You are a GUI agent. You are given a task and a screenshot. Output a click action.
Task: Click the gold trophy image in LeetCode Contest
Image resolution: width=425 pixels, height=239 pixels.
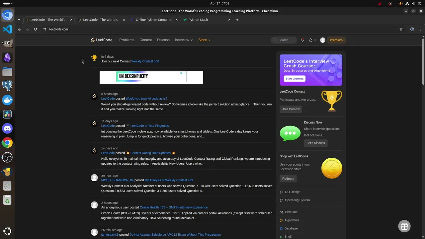[331, 101]
